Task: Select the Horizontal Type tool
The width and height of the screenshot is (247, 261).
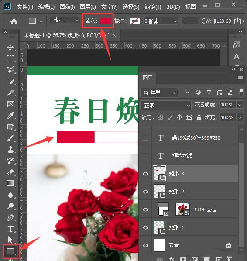Action: pos(10,229)
